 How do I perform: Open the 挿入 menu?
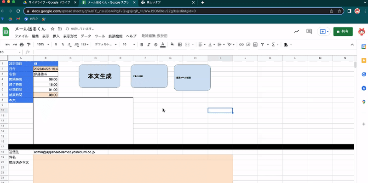click(x=56, y=36)
